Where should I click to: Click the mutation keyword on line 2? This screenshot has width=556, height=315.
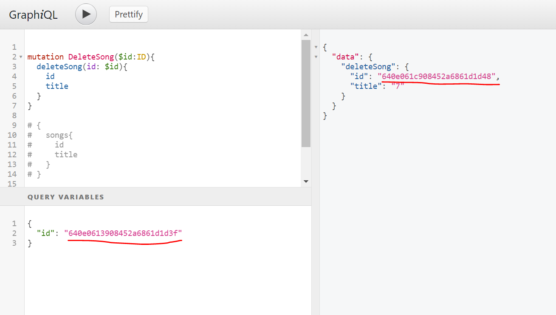[45, 57]
